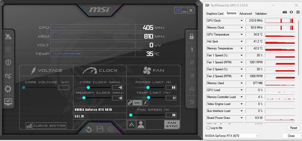Toggle the profile lock icon
Image resolution: width=302 pixels, height=141 pixels.
pyautogui.click(x=192, y=36)
